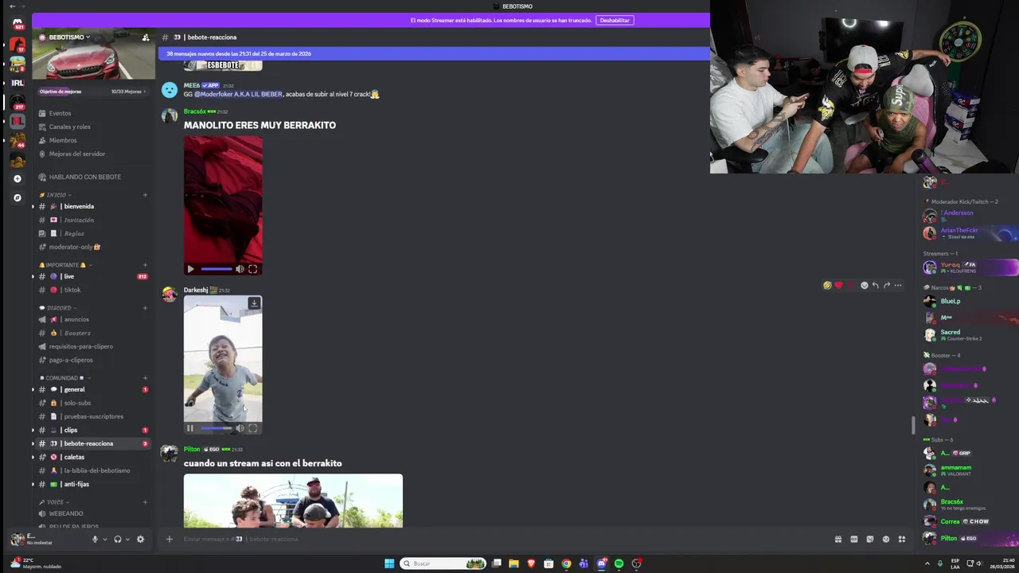This screenshot has width=1019, height=573.
Task: Mute volume on the Darkeshj video
Action: coord(240,428)
